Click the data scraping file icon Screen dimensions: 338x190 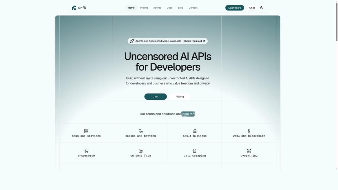pos(195,151)
